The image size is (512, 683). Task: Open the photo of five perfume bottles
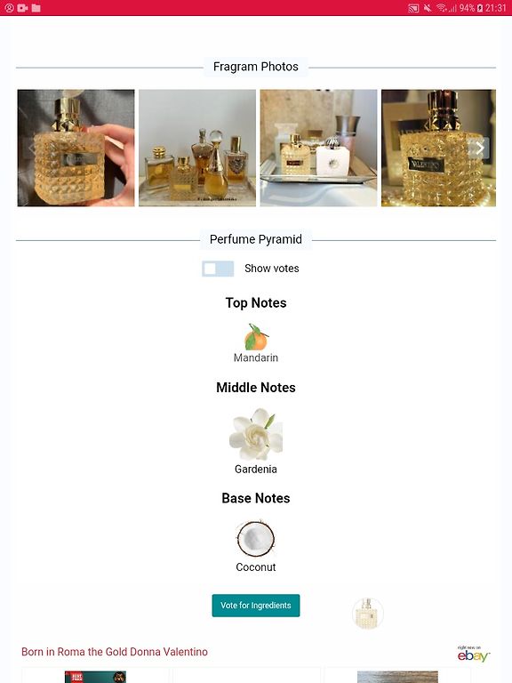(x=197, y=148)
